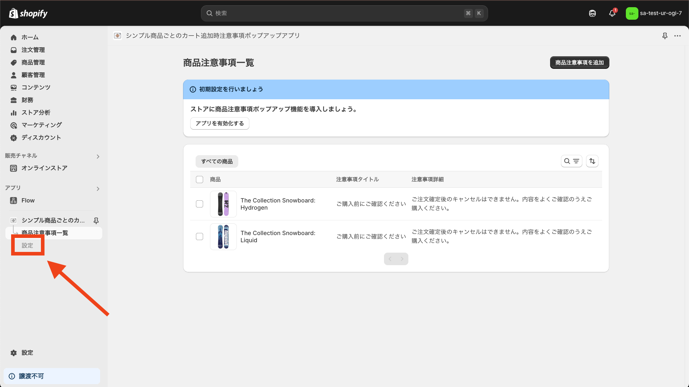This screenshot has height=387, width=689.
Task: Pin the app using the pin icon
Action: pyautogui.click(x=665, y=36)
